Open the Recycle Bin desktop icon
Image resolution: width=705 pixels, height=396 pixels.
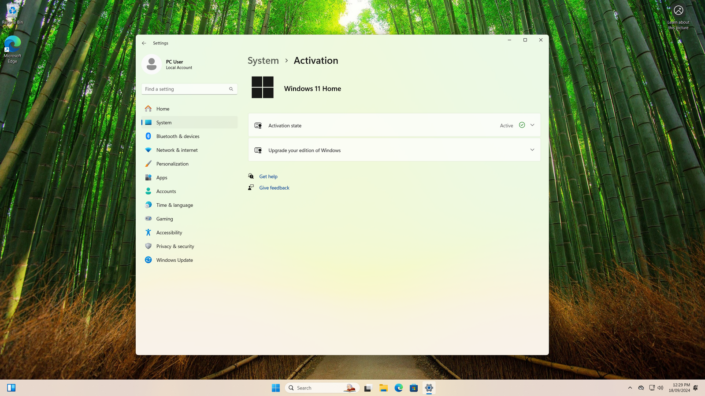tap(12, 14)
